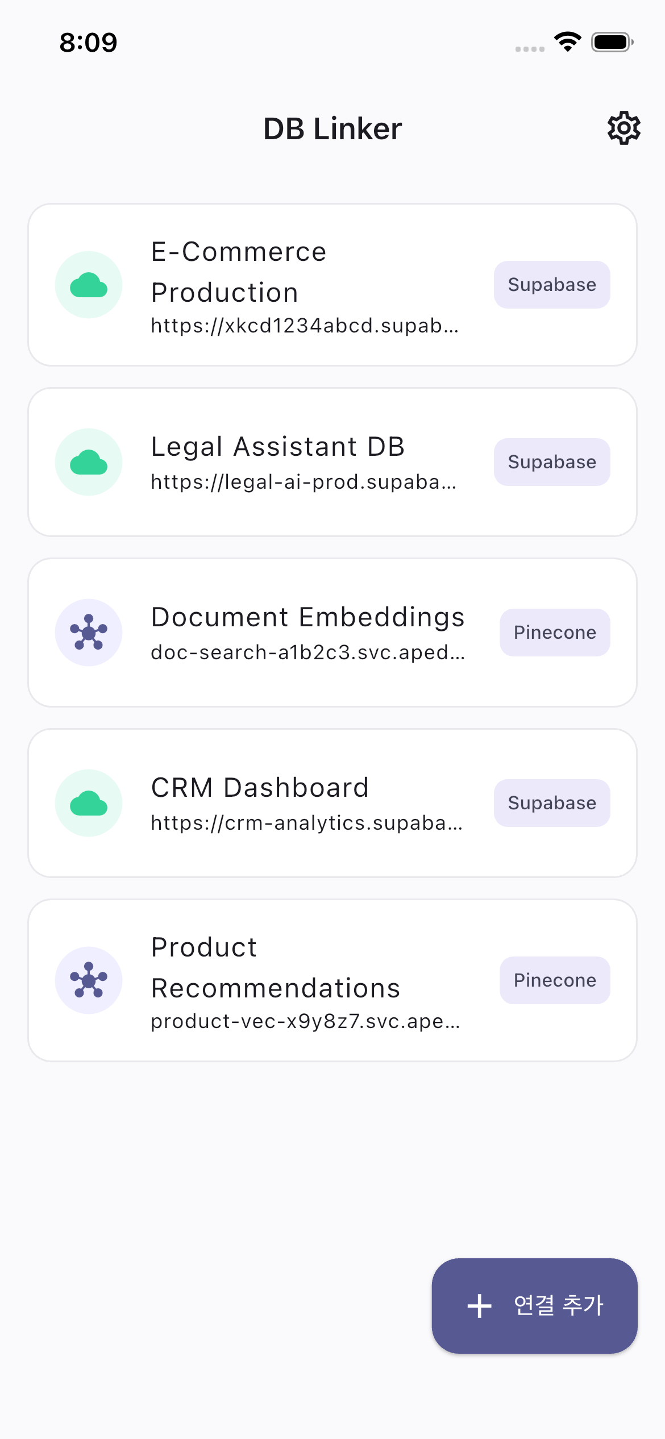Click the Document Embeddings vector network icon
This screenshot has height=1439, width=665.
coord(89,633)
